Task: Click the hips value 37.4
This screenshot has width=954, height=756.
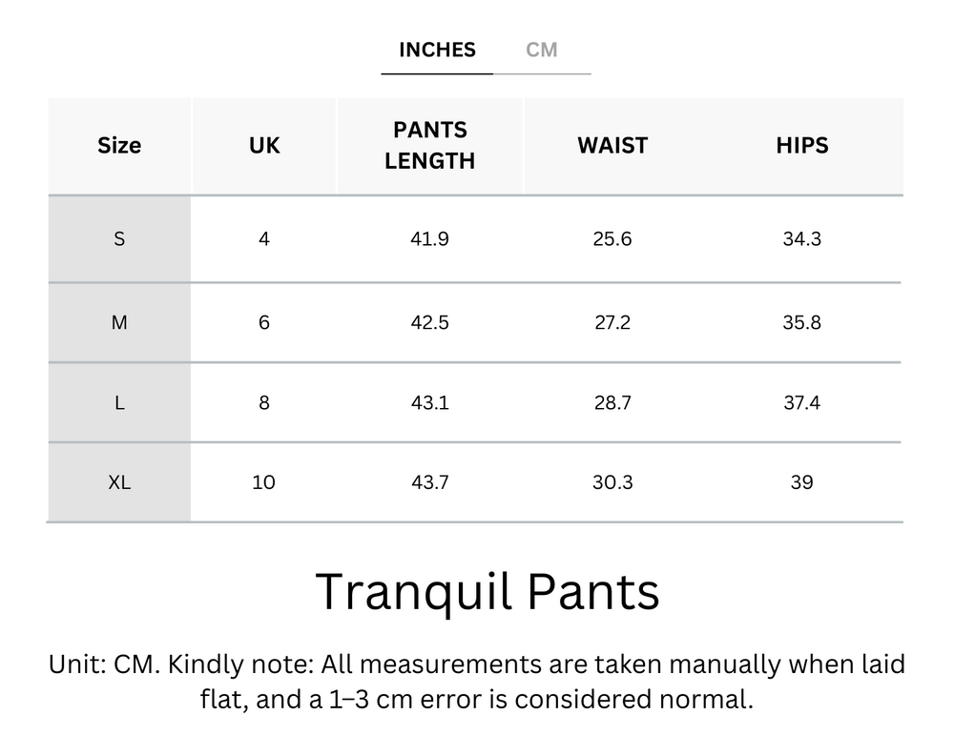Action: (x=802, y=402)
